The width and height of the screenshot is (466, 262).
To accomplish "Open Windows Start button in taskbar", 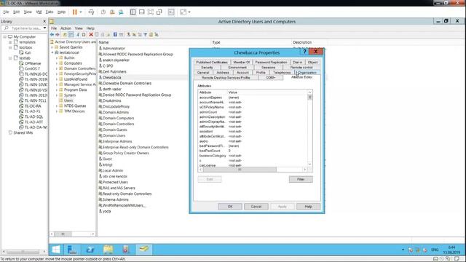I will [x=56, y=249].
